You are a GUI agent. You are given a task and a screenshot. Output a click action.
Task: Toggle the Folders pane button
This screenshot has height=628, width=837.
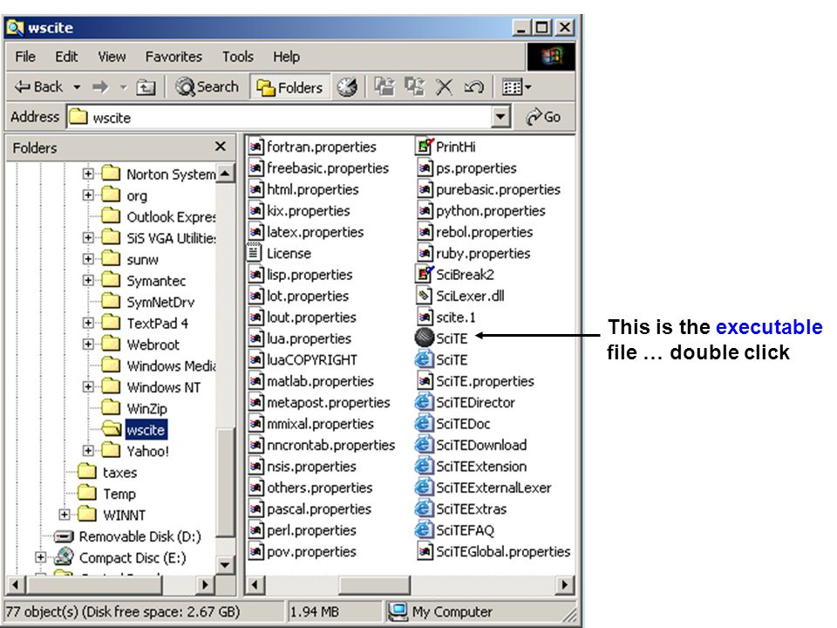pyautogui.click(x=289, y=87)
